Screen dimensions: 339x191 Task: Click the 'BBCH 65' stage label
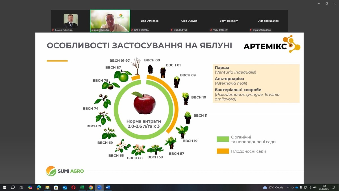pos(116,156)
